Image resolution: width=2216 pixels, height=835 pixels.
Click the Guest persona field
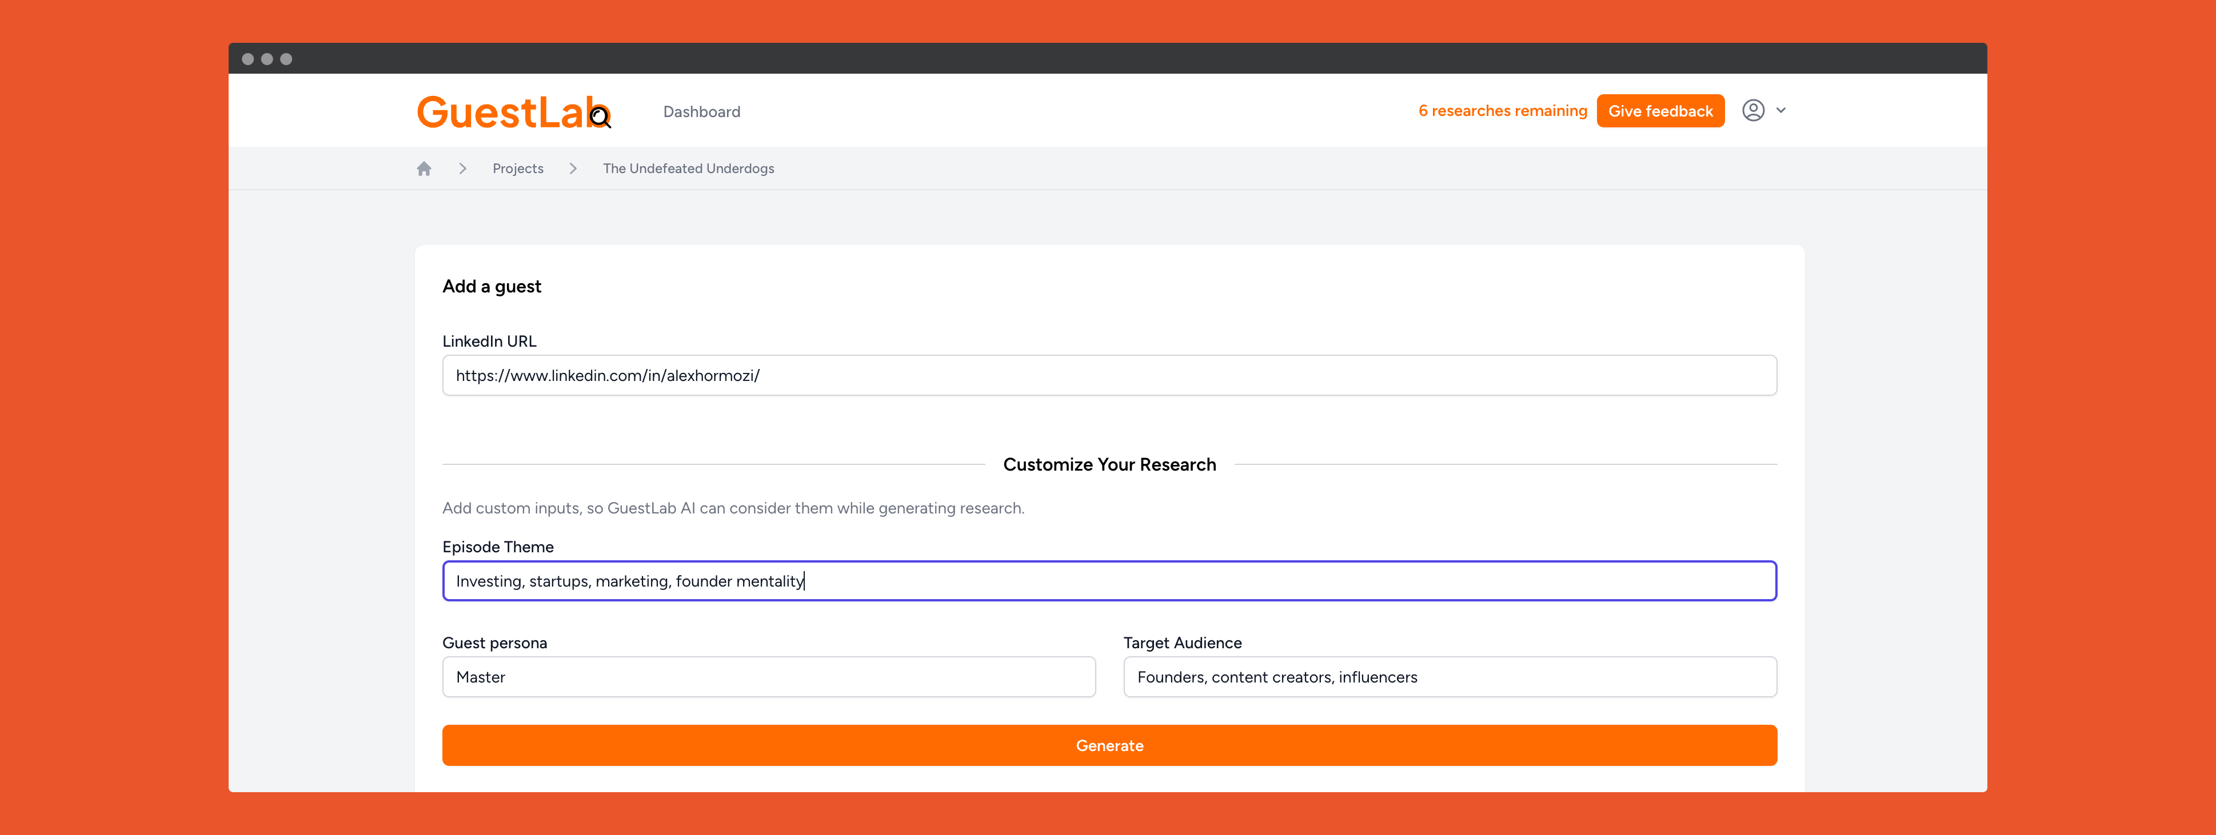(x=768, y=677)
